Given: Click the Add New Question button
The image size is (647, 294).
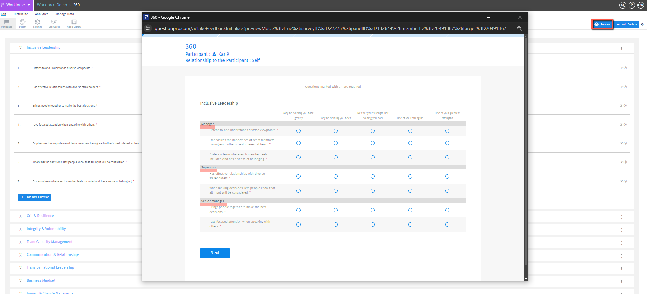Looking at the screenshot, I should point(35,197).
